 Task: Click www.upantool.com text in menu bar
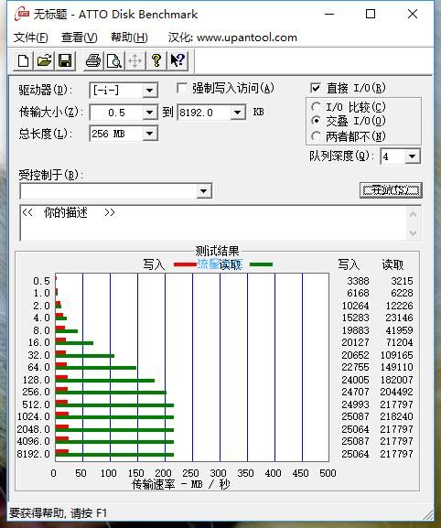[x=247, y=38]
